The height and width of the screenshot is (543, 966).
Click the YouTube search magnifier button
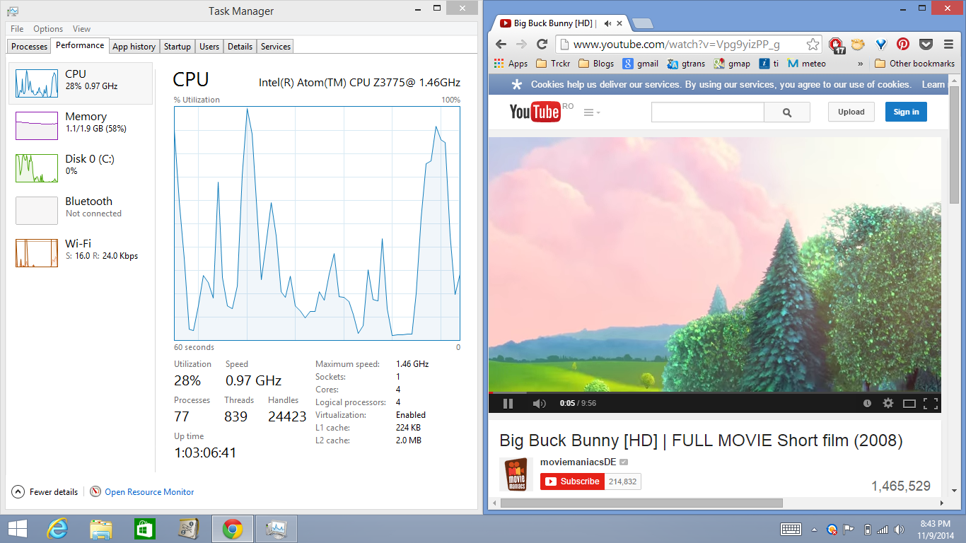pyautogui.click(x=787, y=112)
